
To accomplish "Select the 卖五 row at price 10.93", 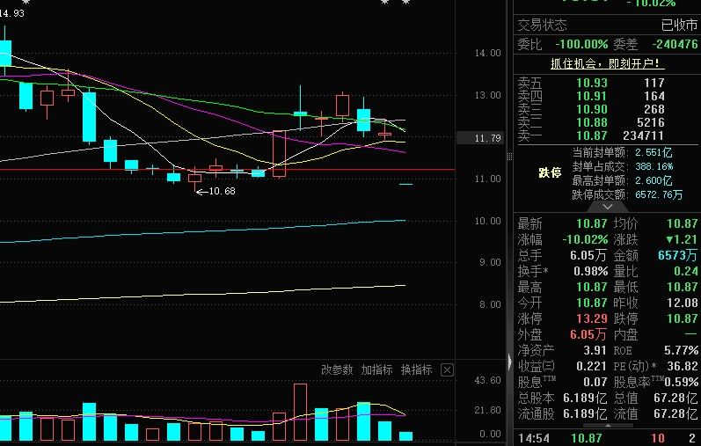I will coord(607,83).
